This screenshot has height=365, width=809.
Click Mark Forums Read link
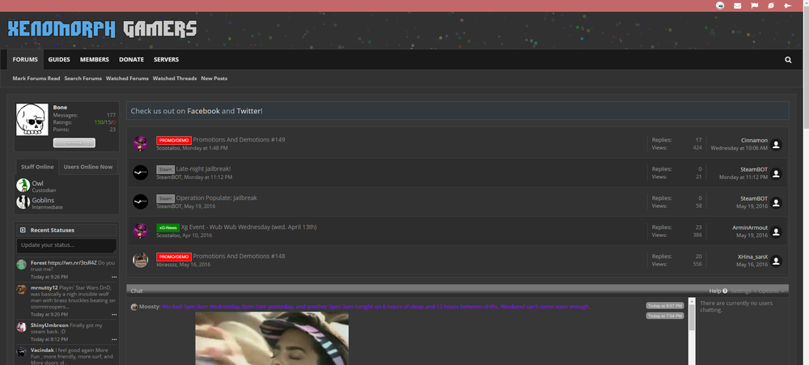coord(36,79)
